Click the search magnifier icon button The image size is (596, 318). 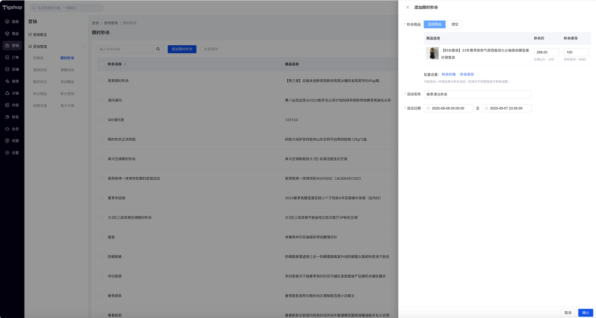click(158, 49)
